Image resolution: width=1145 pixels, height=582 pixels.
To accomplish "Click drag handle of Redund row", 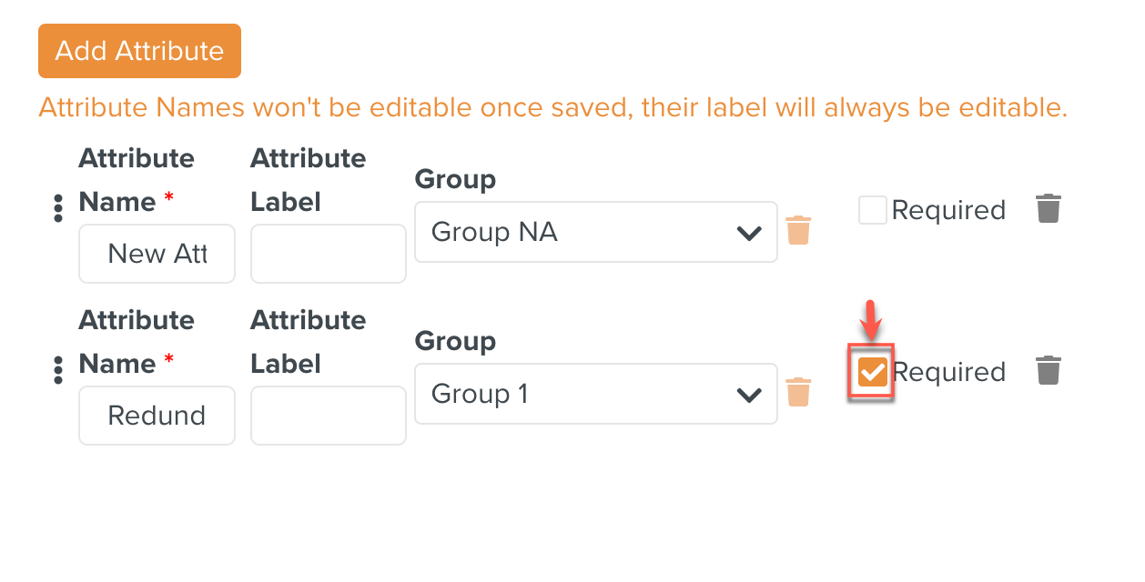I will (x=58, y=370).
